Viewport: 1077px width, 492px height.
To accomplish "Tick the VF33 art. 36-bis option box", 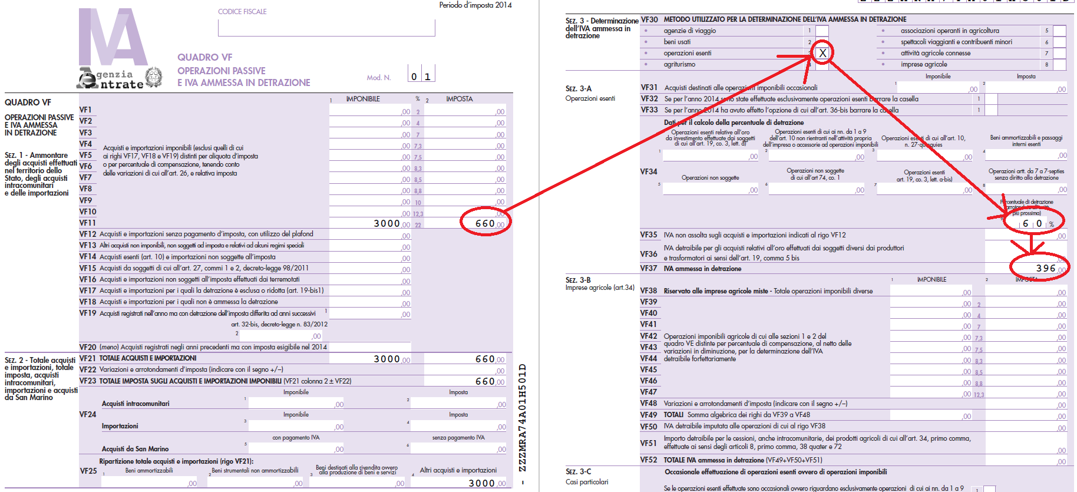I will [x=991, y=110].
